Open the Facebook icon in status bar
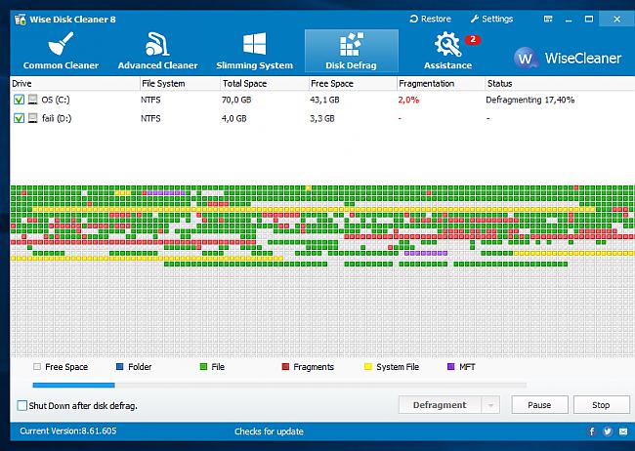635x451 pixels. 592,431
